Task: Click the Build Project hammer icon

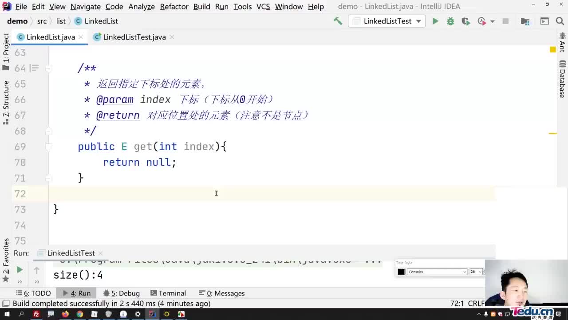Action: coord(338,21)
